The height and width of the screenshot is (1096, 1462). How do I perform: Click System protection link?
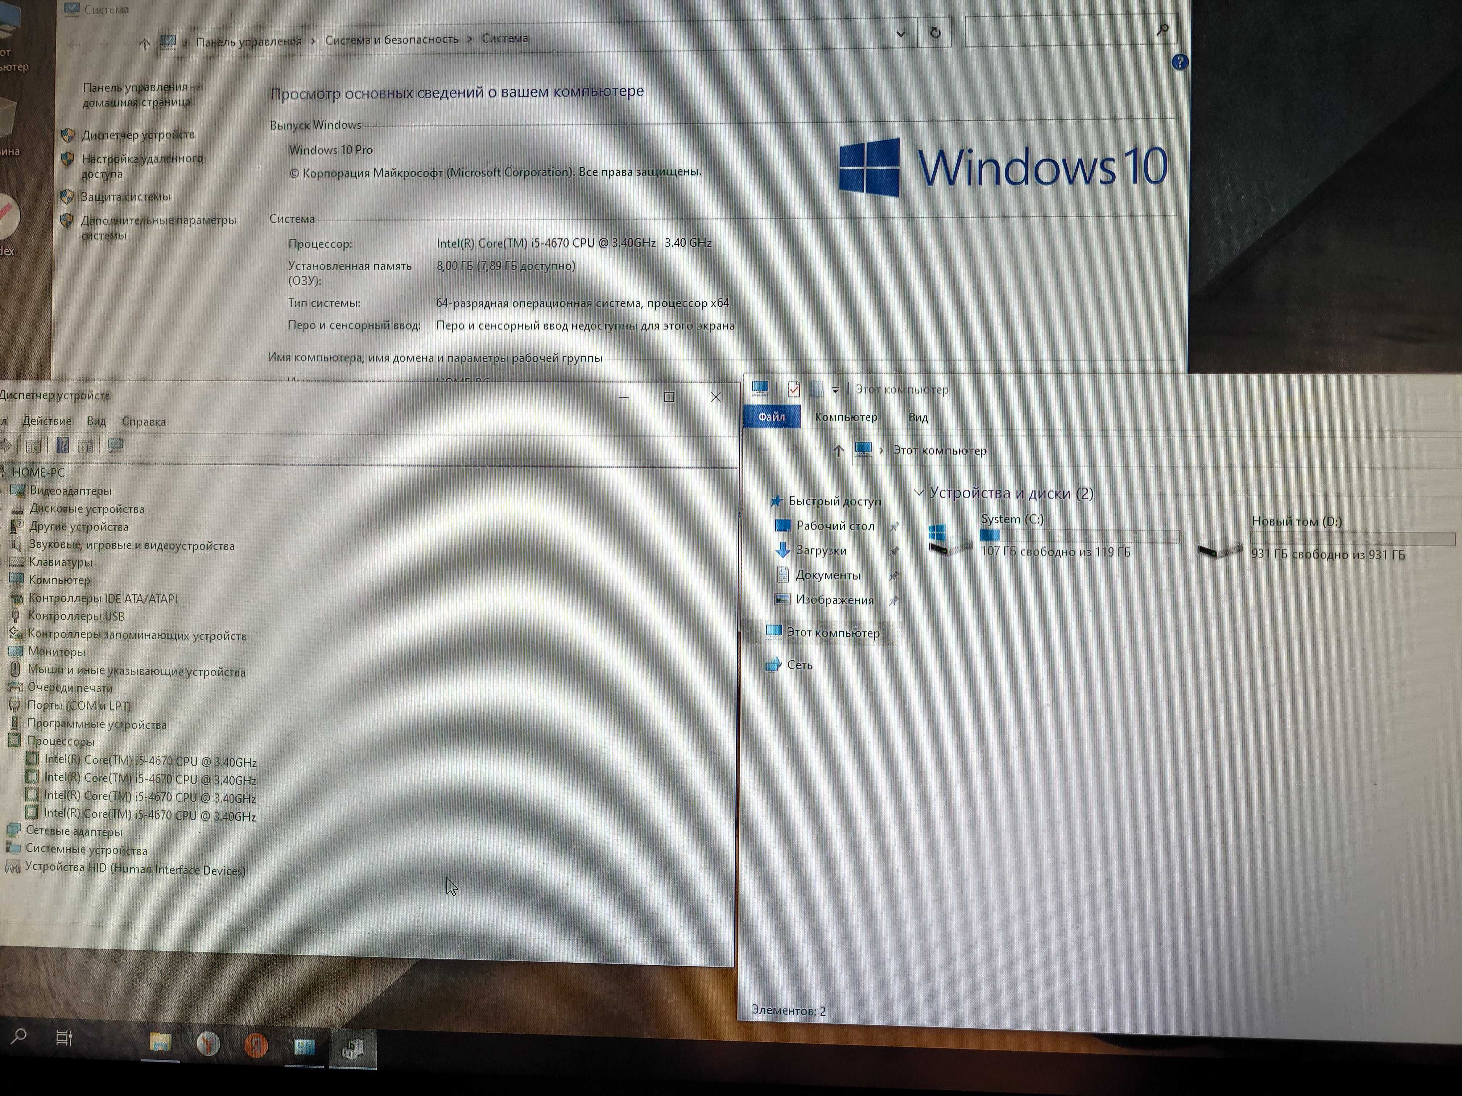click(x=125, y=197)
